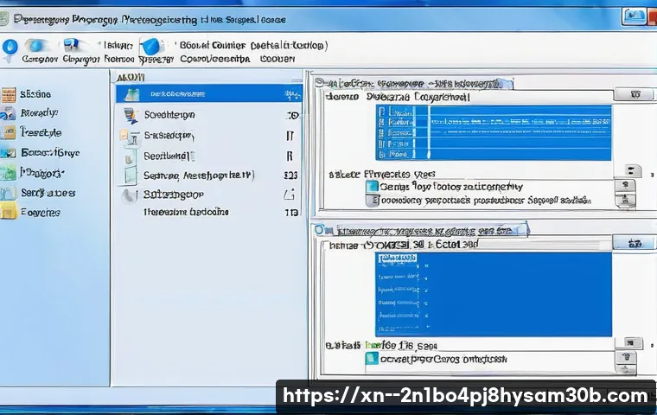Viewport: 657px width, 415px height.
Task: Select the yellow folder icon at sidebar bottom
Action: (x=9, y=211)
